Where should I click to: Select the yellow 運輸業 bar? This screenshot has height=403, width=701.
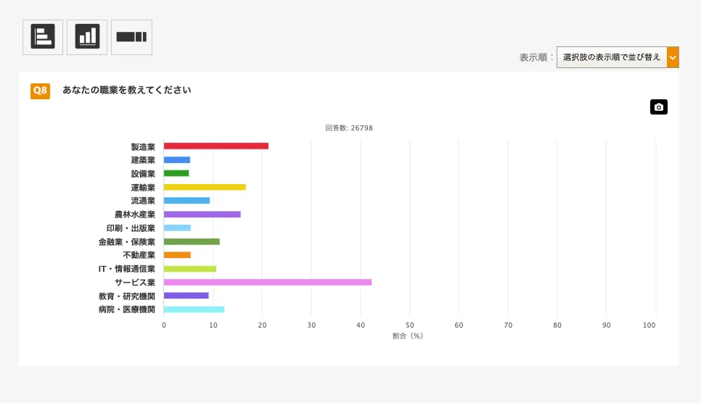click(x=205, y=187)
